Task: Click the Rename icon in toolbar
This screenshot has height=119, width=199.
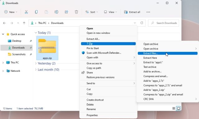Action: 56,12
